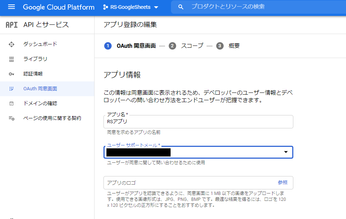Select OAuth 同意画面 in the sidebar
The width and height of the screenshot is (346, 219).
click(x=47, y=89)
